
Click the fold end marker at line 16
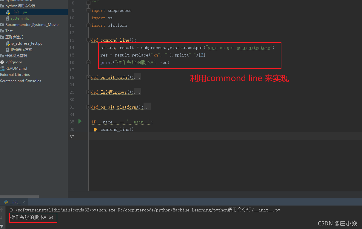click(88, 62)
